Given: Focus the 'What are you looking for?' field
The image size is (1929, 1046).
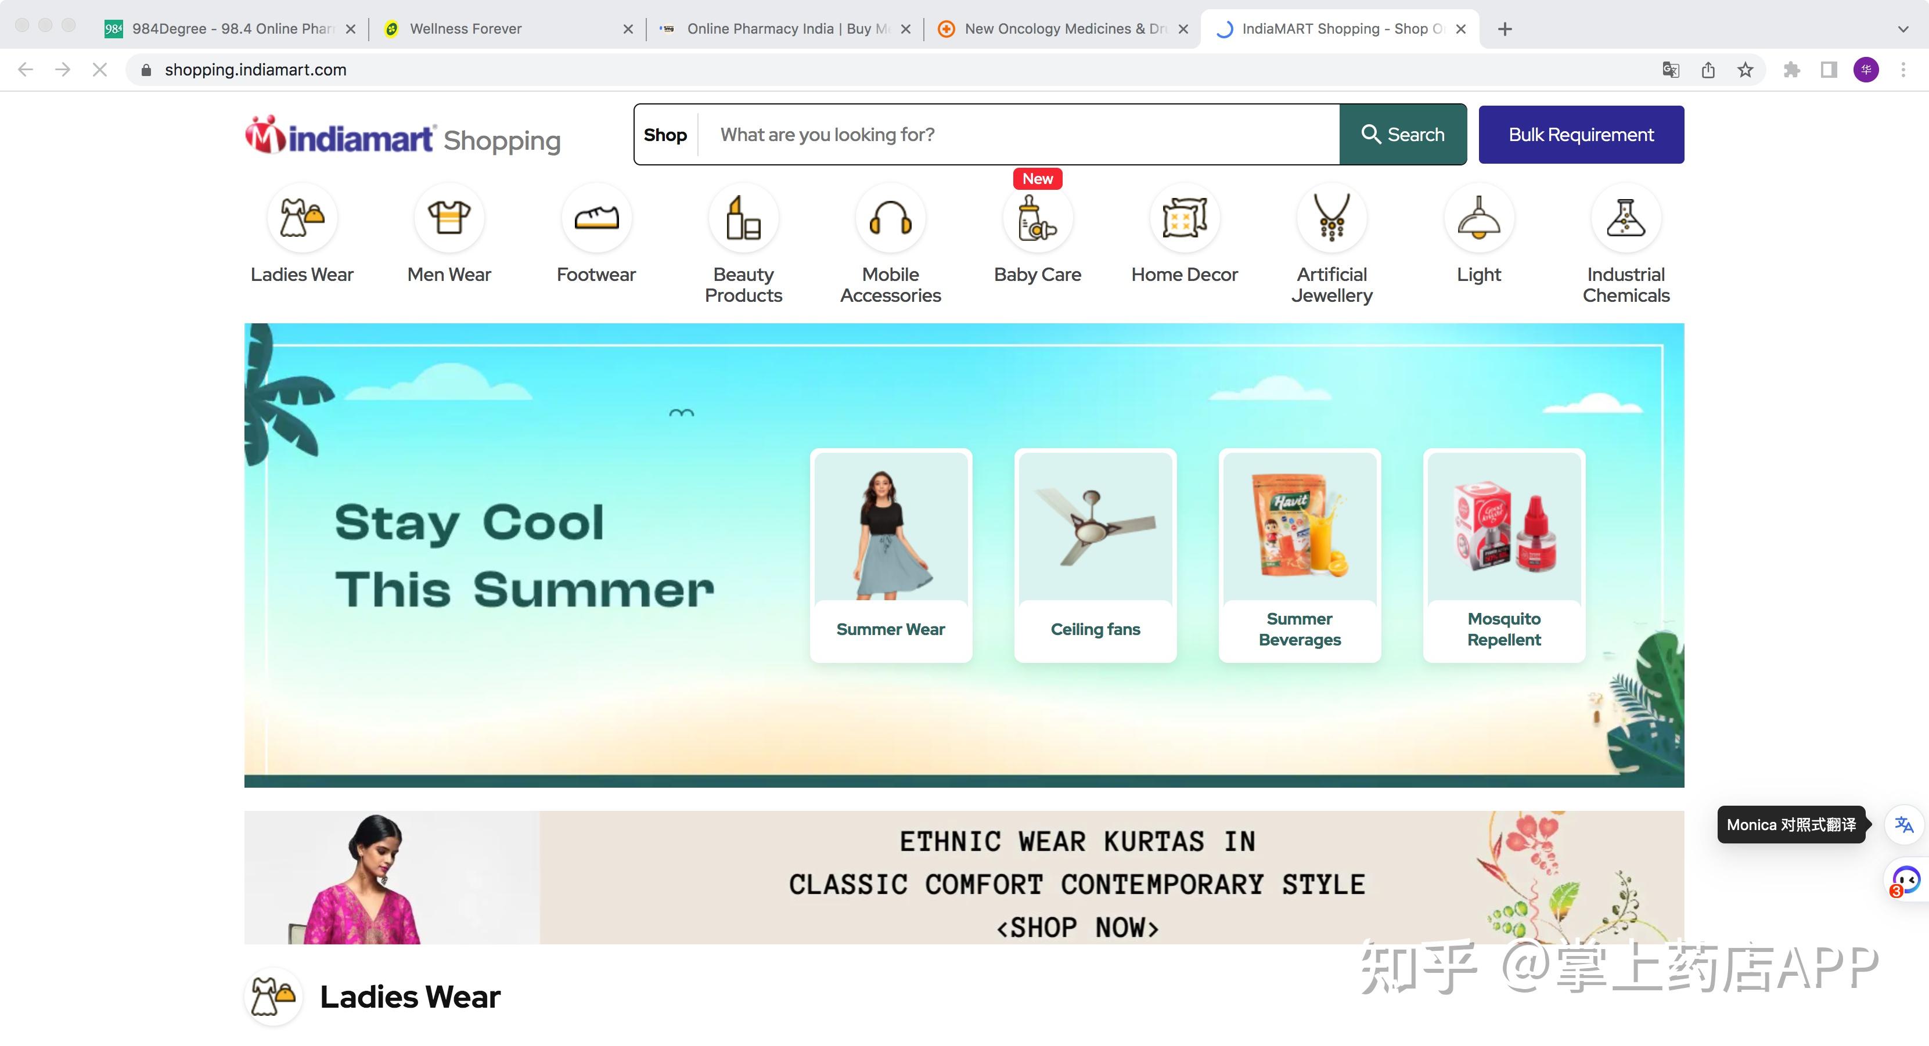Looking at the screenshot, I should click(x=1019, y=135).
